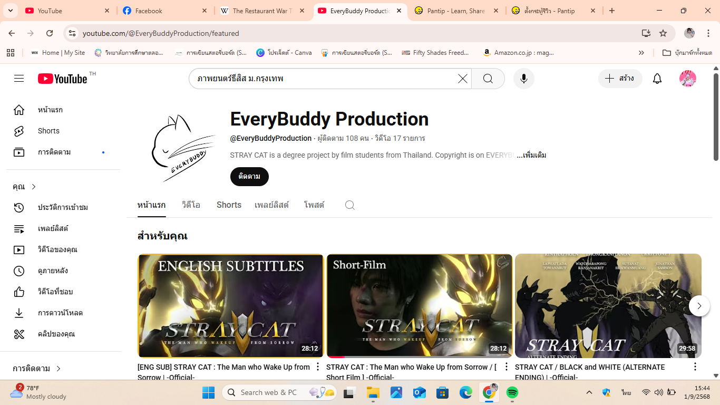Open ENG SUB STRAY CAT video title
Image resolution: width=720 pixels, height=405 pixels.
pyautogui.click(x=224, y=372)
